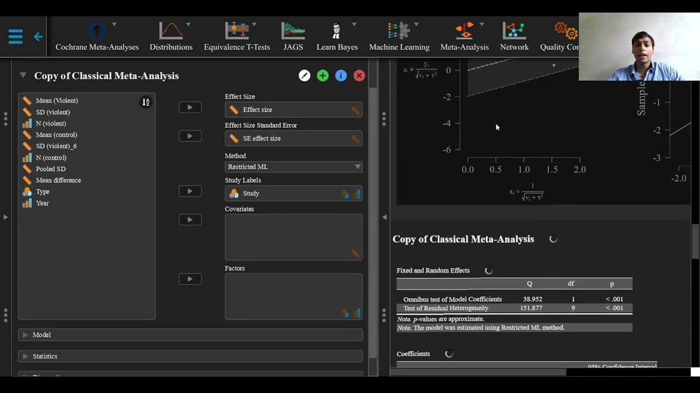Duplicate analysis with green plus icon
This screenshot has height=393, width=700.
pyautogui.click(x=323, y=76)
